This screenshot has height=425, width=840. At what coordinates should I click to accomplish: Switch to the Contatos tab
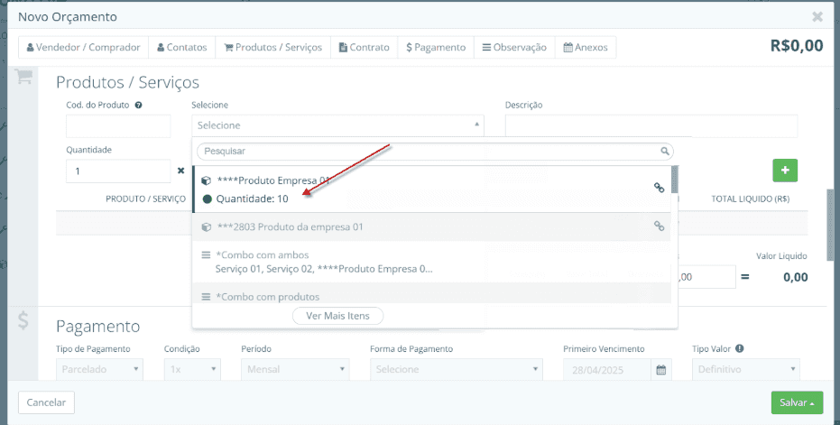click(x=181, y=47)
